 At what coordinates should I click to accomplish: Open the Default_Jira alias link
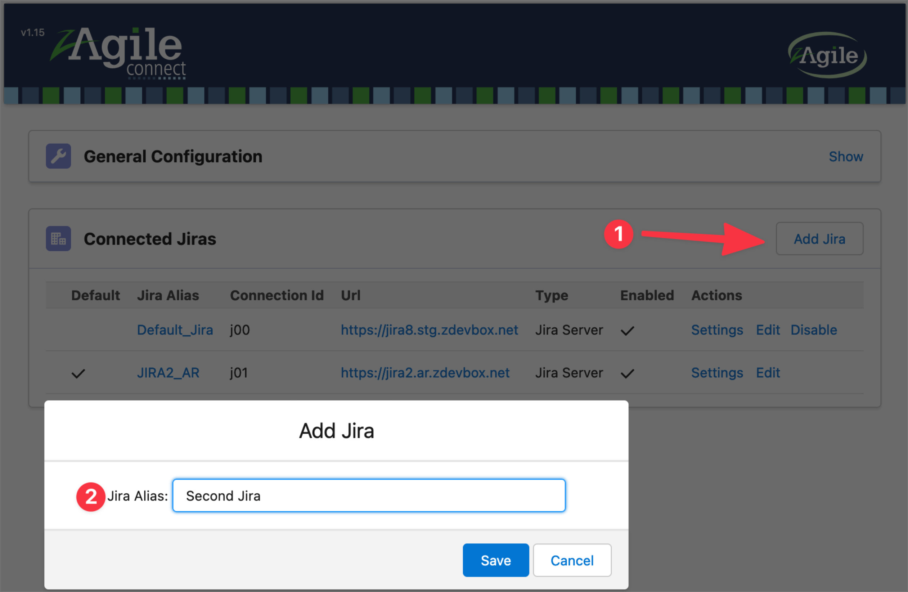coord(175,330)
